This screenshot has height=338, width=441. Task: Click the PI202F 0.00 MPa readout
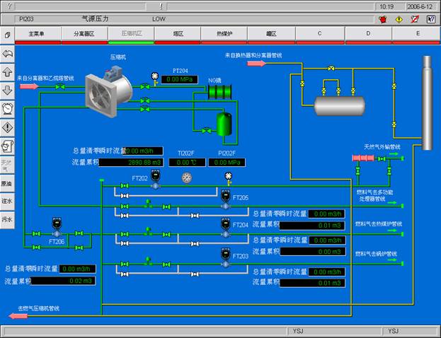pos(227,163)
